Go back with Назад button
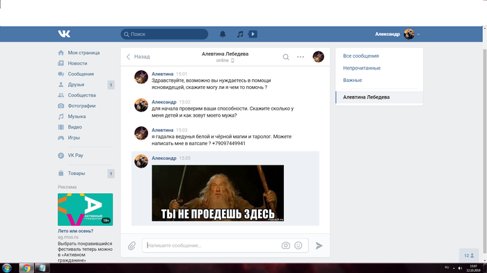 [x=138, y=57]
